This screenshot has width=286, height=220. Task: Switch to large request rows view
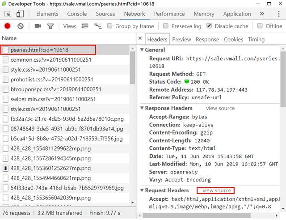[x=85, y=26]
